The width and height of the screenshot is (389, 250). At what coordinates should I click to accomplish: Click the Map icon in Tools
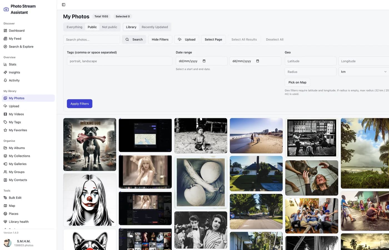click(x=5, y=206)
